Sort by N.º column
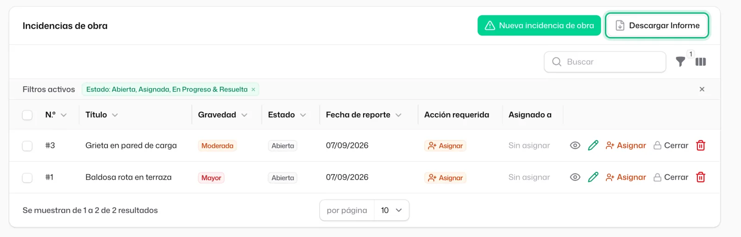741x237 pixels. (56, 115)
